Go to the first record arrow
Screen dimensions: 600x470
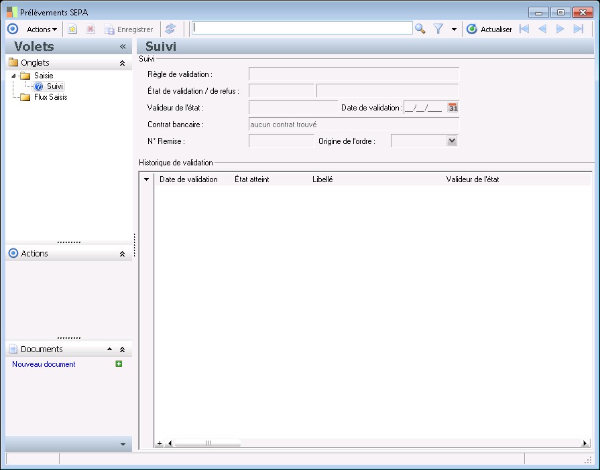524,29
